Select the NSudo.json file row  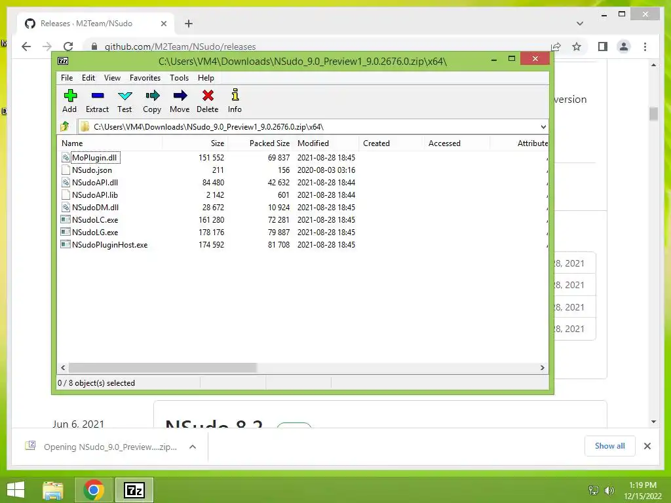click(x=303, y=170)
